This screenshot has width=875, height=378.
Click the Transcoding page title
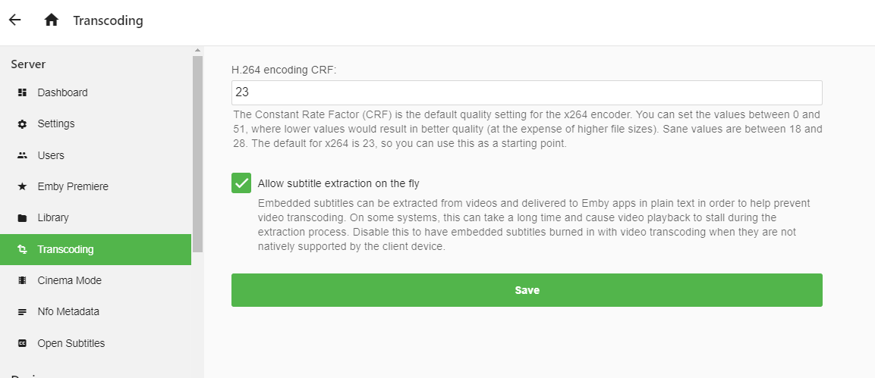(108, 20)
